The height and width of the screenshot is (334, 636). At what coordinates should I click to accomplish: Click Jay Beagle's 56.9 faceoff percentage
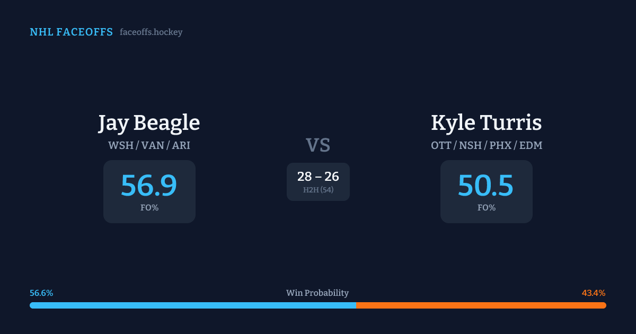click(149, 186)
